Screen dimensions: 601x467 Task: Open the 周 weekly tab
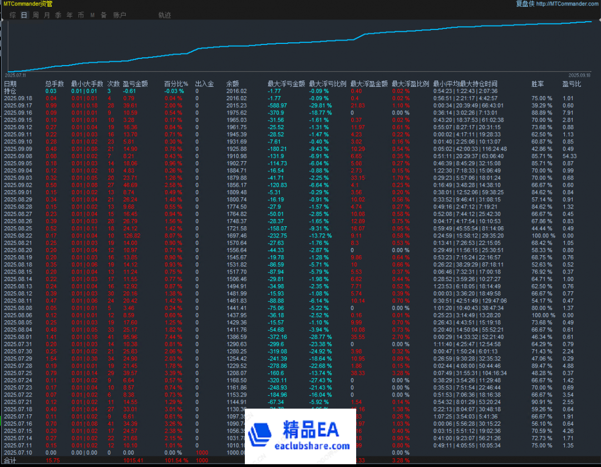pos(36,15)
